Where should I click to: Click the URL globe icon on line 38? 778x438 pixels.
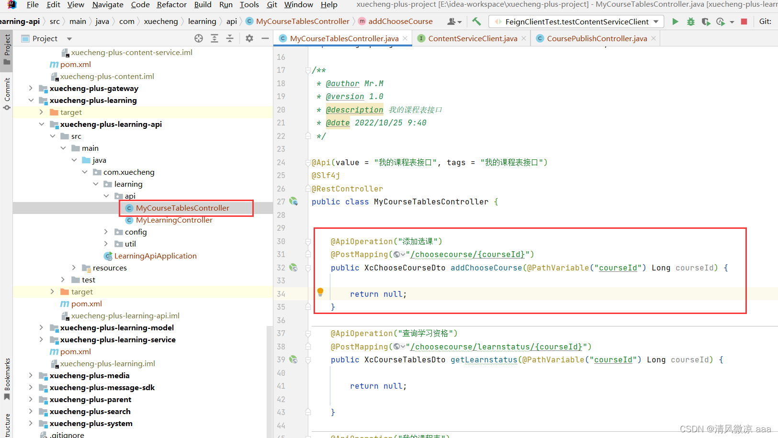click(399, 347)
